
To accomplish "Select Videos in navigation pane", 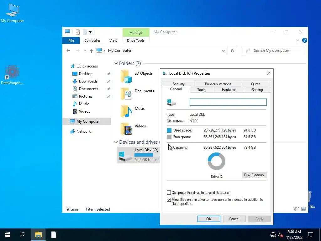I will click(84, 111).
